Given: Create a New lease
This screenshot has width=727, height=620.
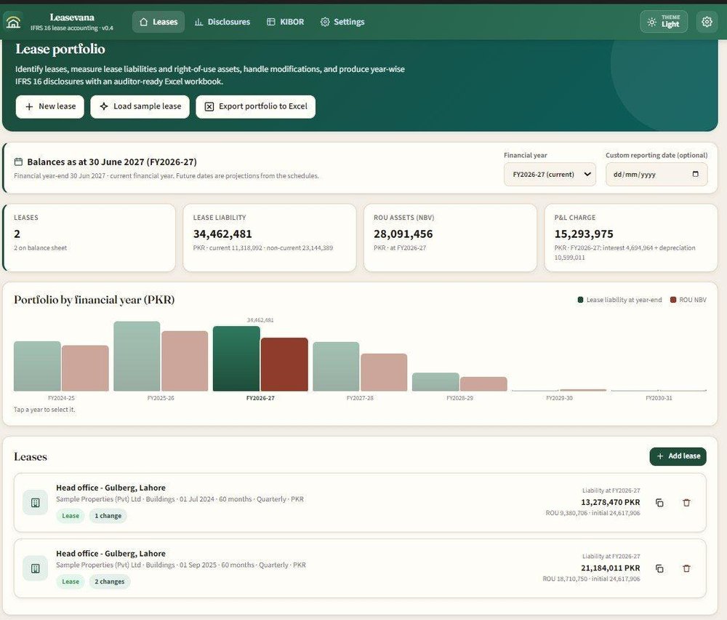Looking at the screenshot, I should click(50, 107).
